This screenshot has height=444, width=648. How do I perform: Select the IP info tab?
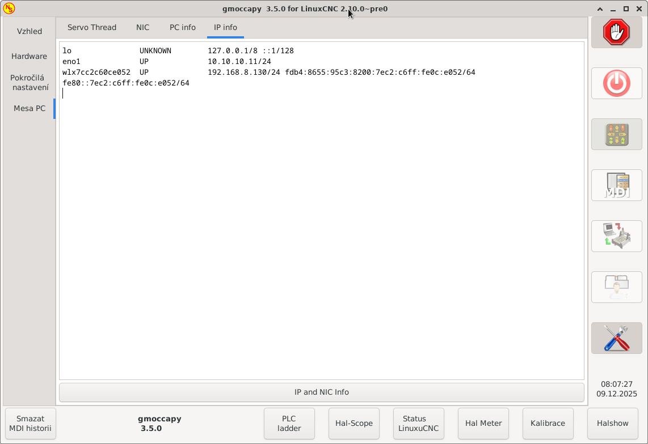point(225,27)
